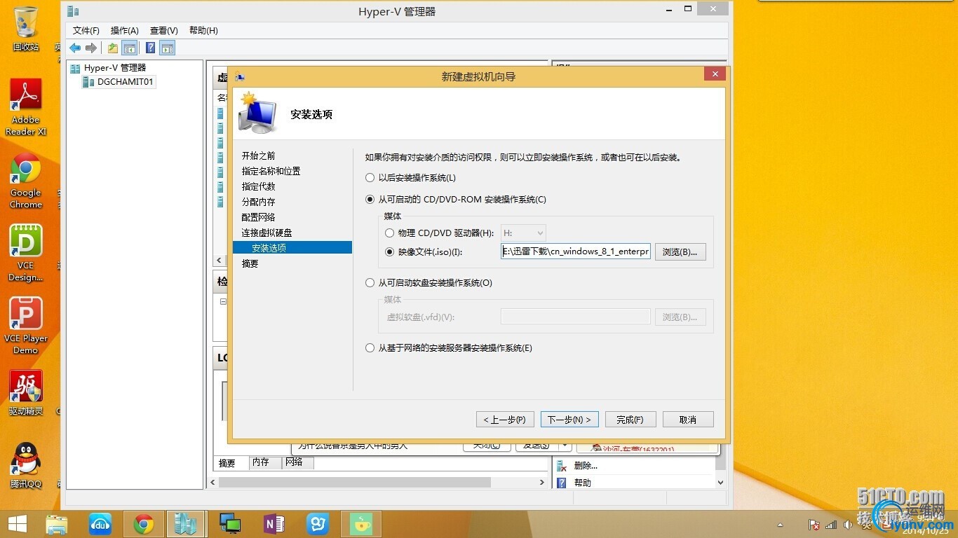
Task: Open the 腾讯QQ desktop shortcut
Action: (x=26, y=466)
